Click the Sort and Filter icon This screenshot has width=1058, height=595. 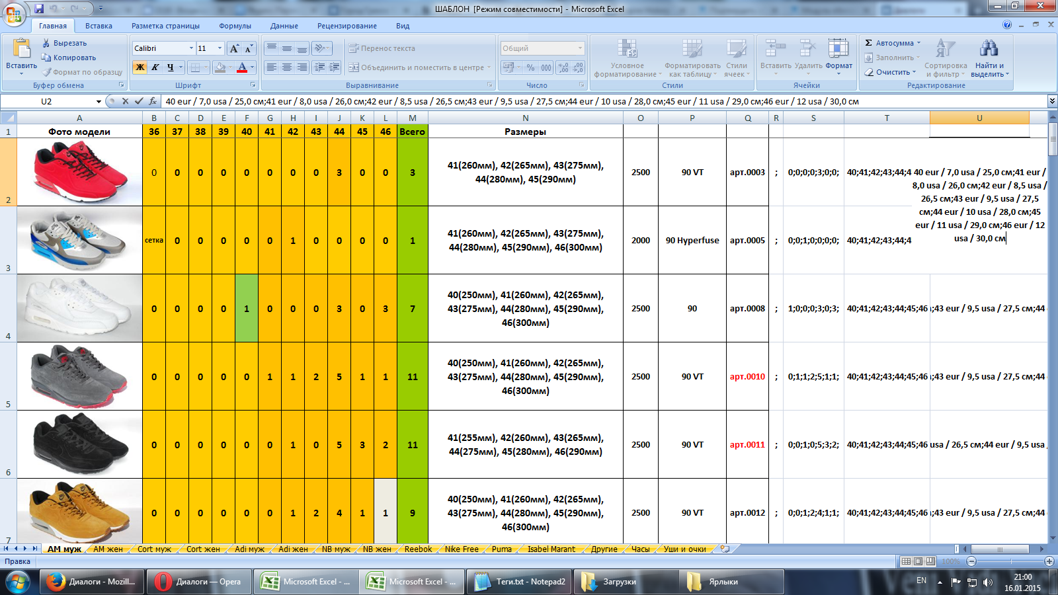point(945,50)
